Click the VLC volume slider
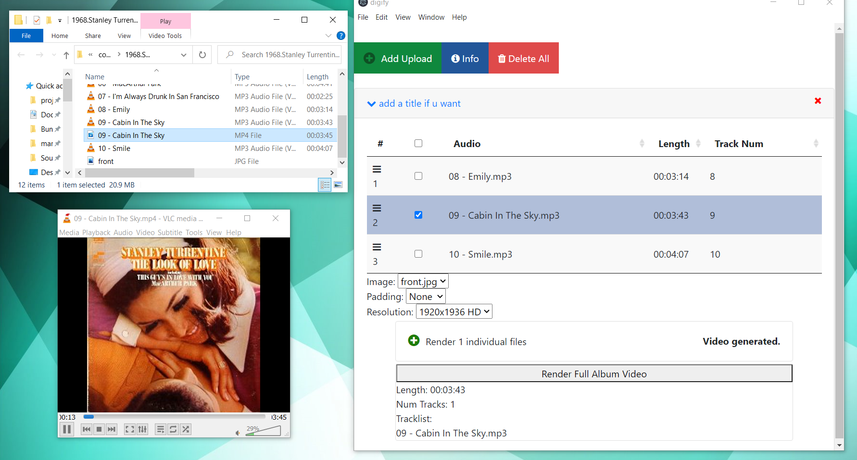This screenshot has height=460, width=857. point(263,431)
